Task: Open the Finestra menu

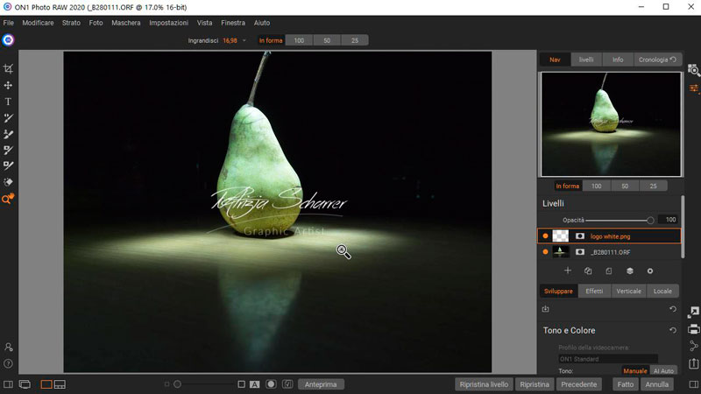Action: coord(233,23)
